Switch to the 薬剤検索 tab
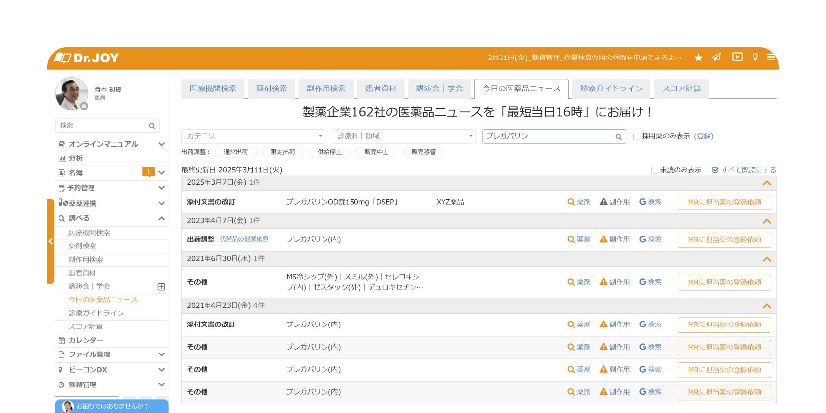 pos(271,88)
